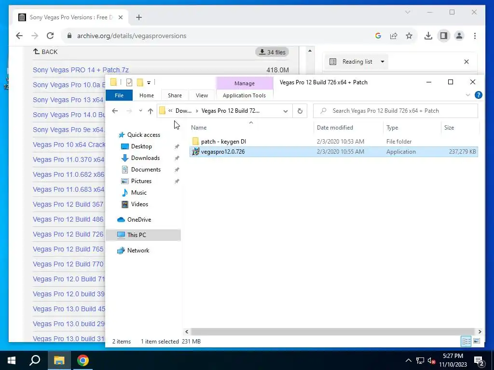
Task: Reload the Chrome page
Action: 50,36
